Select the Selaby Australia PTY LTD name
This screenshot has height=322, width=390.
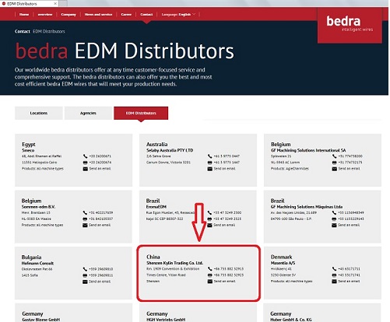(x=170, y=150)
